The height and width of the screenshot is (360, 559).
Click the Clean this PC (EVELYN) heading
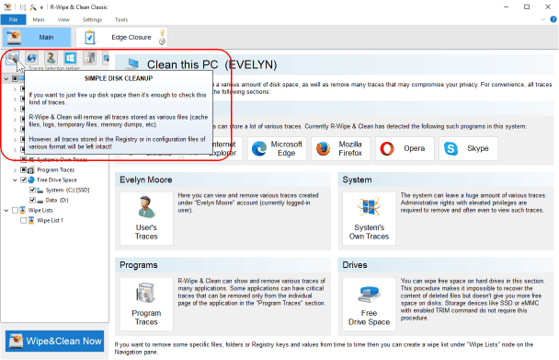click(x=212, y=64)
